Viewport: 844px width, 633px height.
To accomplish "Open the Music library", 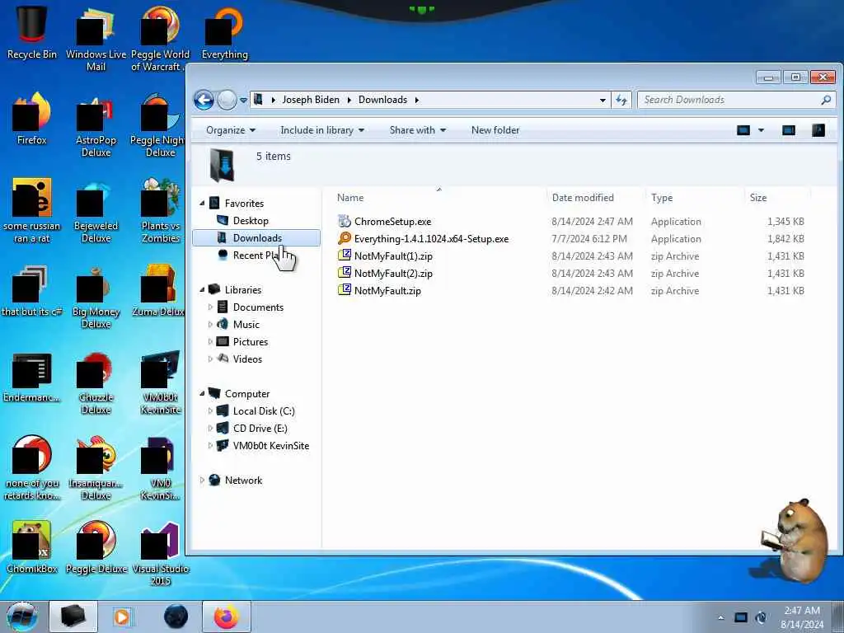I will 246,324.
